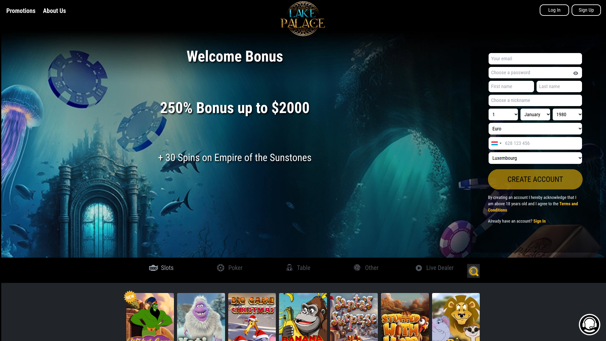Viewport: 606px width, 341px height.
Task: Open the live chat support headset icon
Action: 589,324
